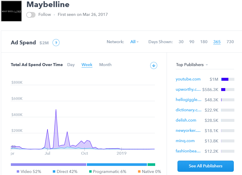Toggle the Follow switch for Maybelline
This screenshot has height=175, width=242.
31,15
